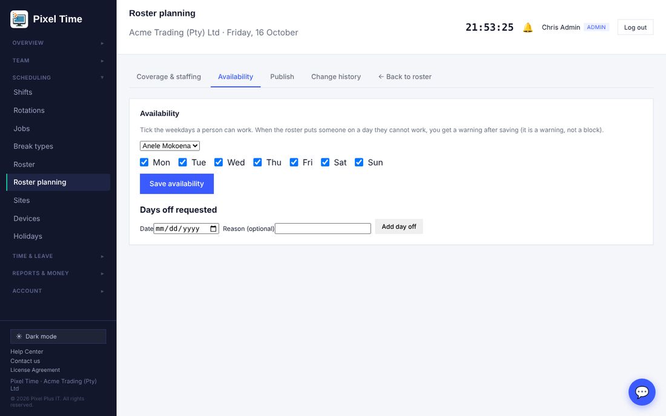Viewport: 666px width, 416px height.
Task: Open the Change history tab
Action: coord(336,77)
